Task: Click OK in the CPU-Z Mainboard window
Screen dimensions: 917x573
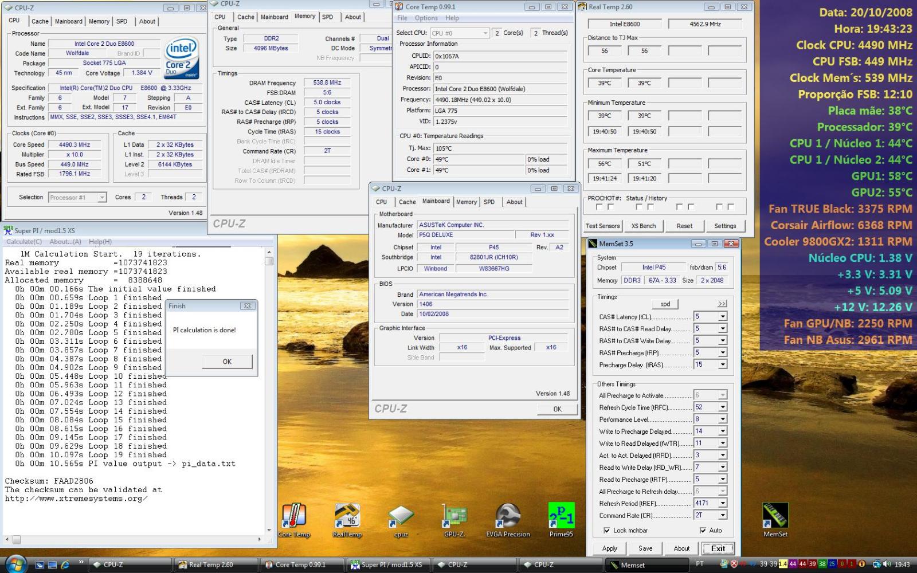Action: [557, 409]
